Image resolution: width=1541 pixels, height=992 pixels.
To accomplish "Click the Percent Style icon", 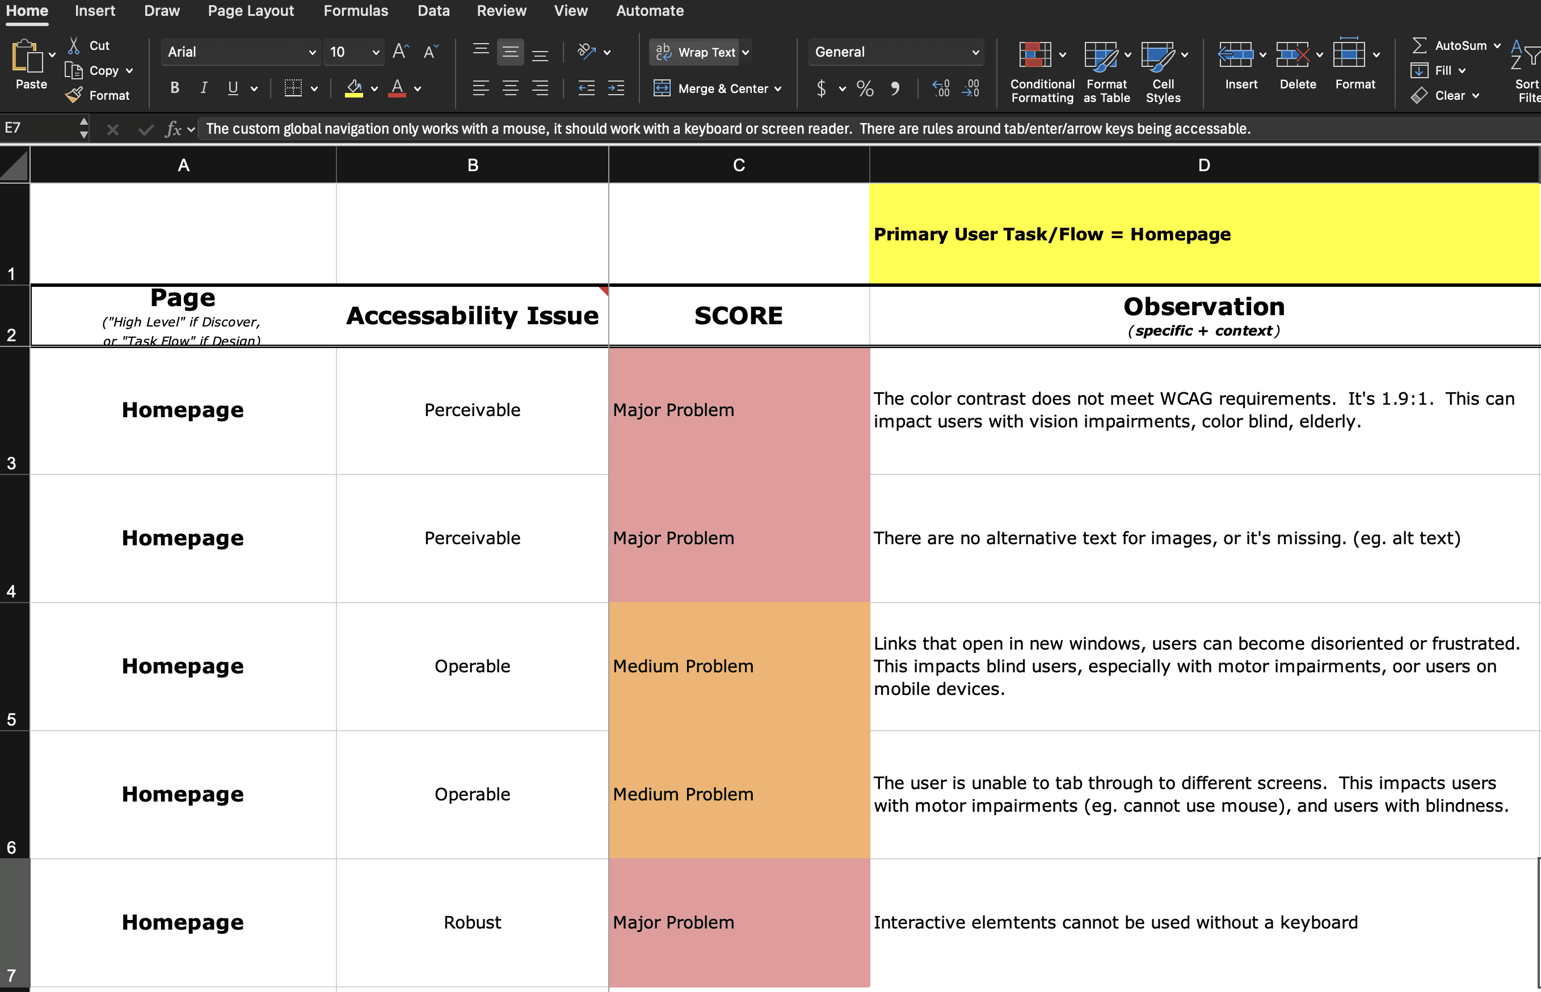I will 865,88.
